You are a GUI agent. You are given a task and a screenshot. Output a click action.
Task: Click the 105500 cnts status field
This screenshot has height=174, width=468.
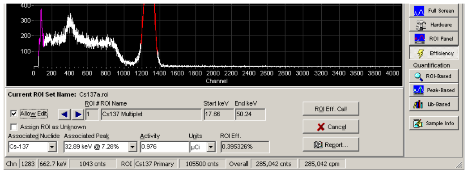(x=202, y=164)
